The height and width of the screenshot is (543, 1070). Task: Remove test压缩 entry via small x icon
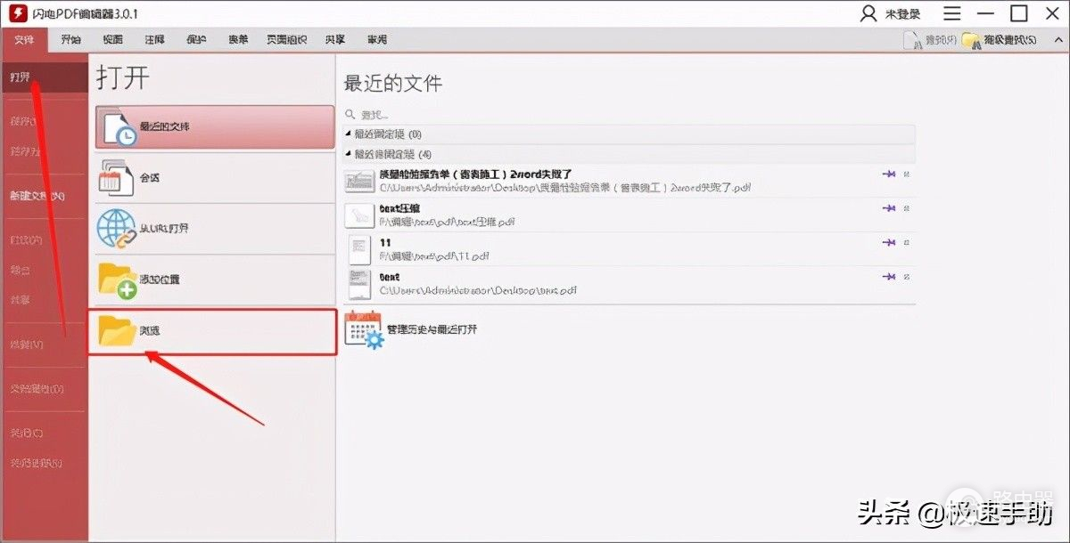click(x=907, y=208)
